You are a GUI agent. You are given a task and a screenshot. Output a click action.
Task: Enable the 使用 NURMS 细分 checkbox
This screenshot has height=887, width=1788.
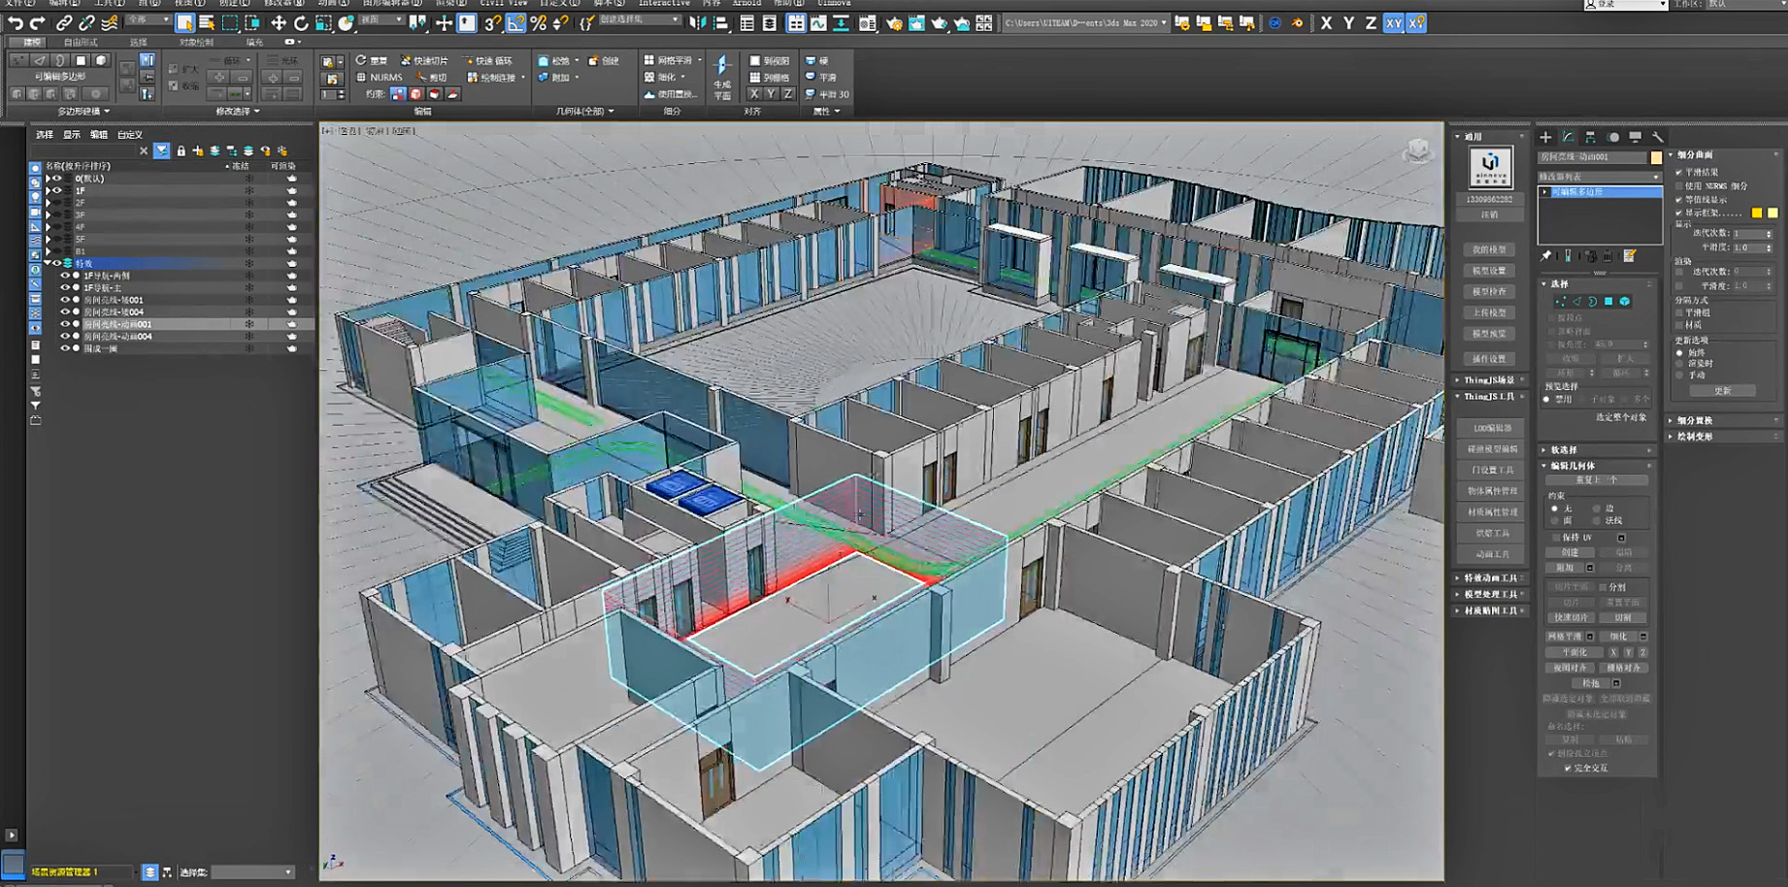(1678, 186)
